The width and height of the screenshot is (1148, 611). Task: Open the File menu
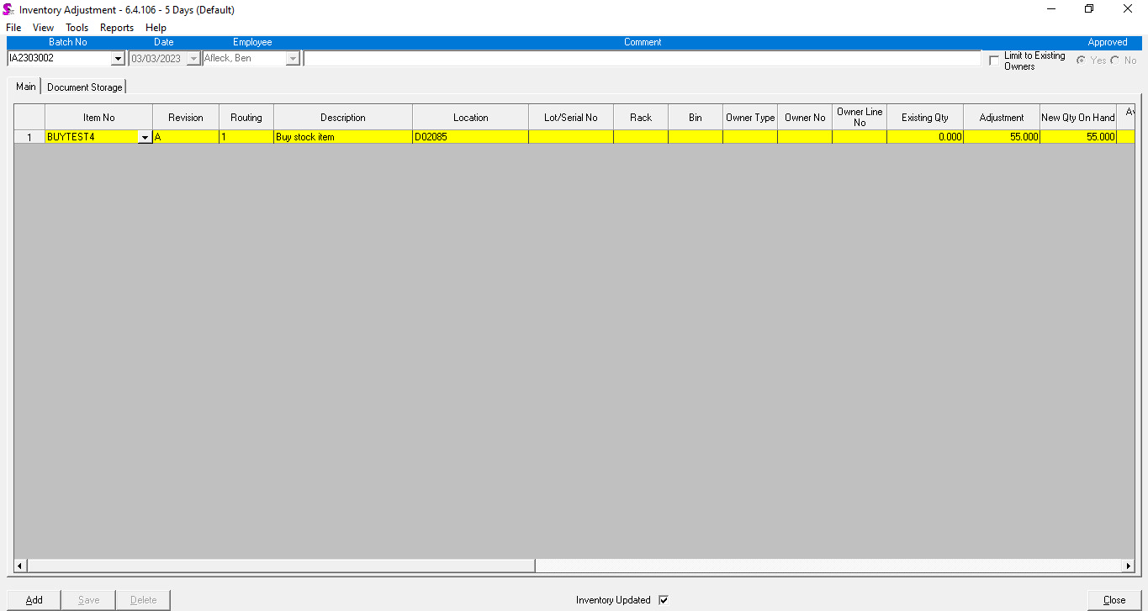(x=13, y=28)
